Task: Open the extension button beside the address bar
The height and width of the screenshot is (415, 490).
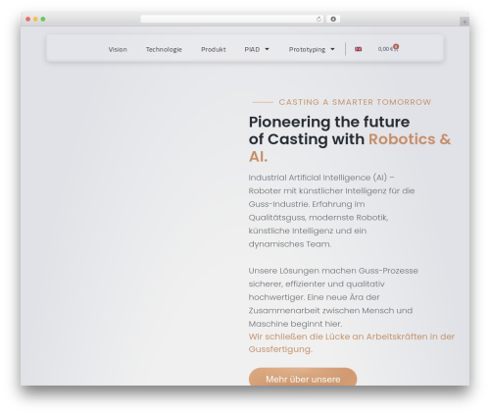Action: coord(333,20)
